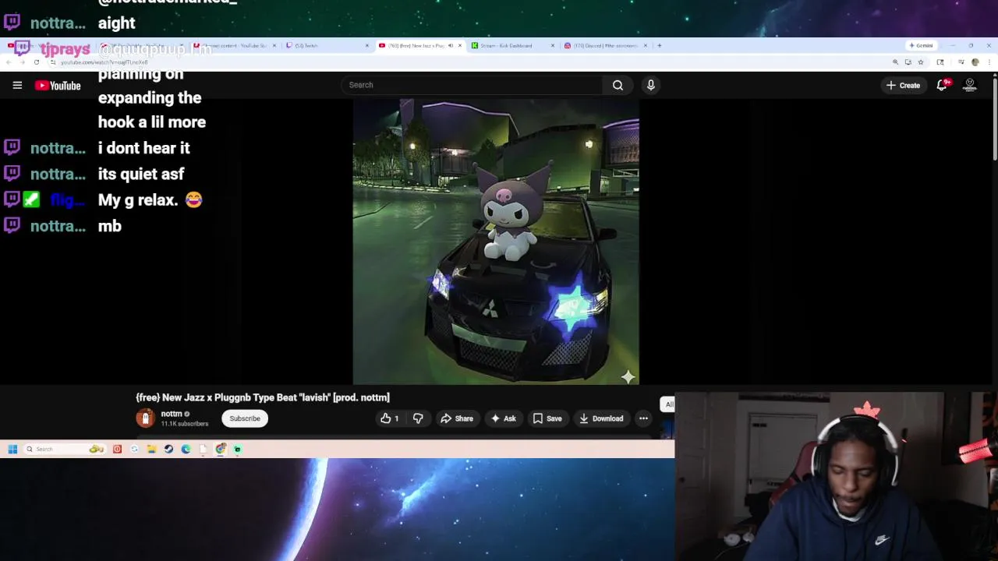Open YouTube notifications bell
This screenshot has height=561, width=998.
coord(942,85)
